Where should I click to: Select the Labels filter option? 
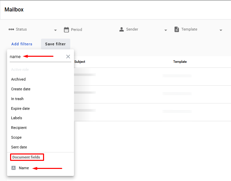[x=17, y=118]
